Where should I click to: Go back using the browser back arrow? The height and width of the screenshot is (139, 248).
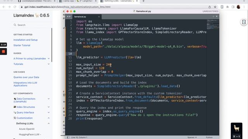(4, 7)
